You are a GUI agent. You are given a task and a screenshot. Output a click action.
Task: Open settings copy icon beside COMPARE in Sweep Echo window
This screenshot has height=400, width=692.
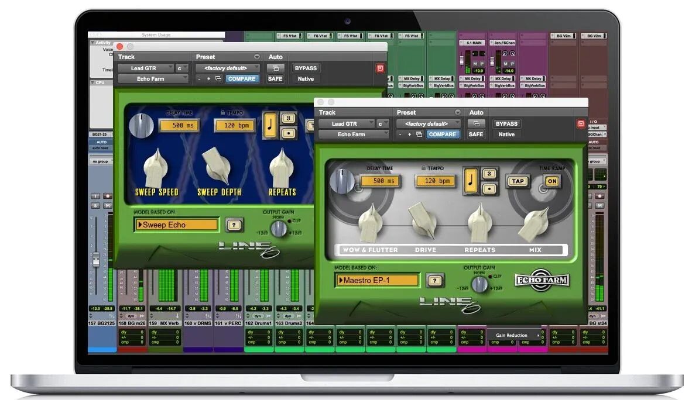pos(218,79)
